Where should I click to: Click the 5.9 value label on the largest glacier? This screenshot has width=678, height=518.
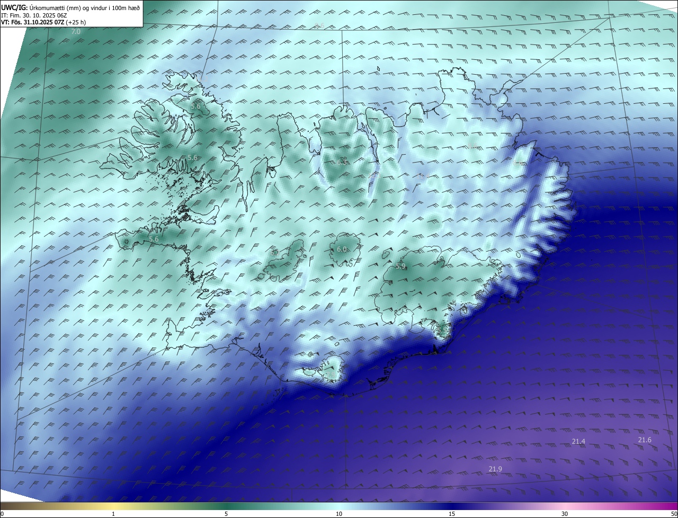400,266
